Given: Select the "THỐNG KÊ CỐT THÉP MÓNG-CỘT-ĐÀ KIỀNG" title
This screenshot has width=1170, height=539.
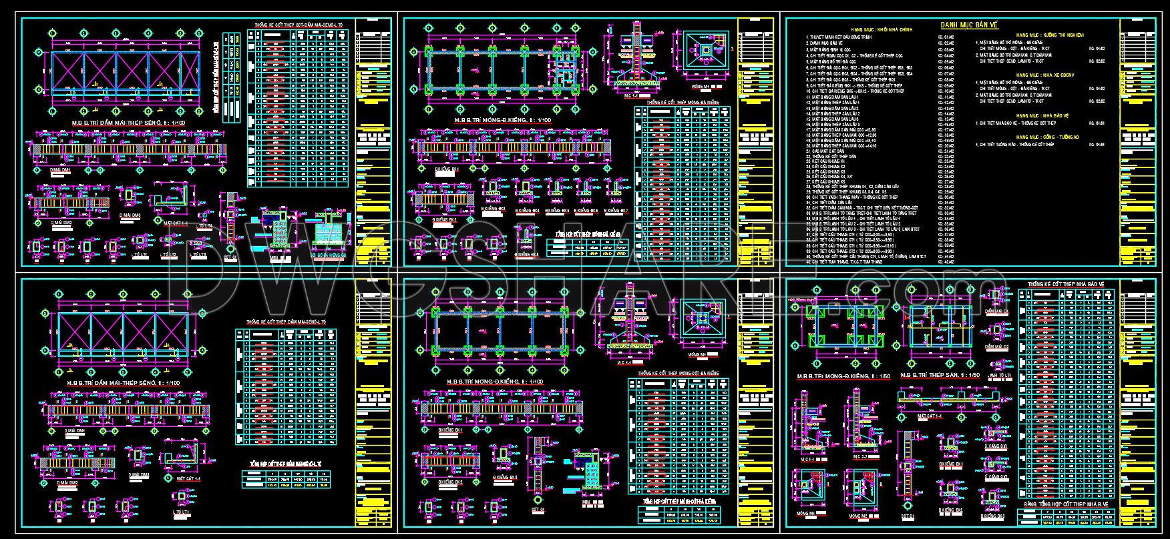Looking at the screenshot, I should [x=677, y=373].
